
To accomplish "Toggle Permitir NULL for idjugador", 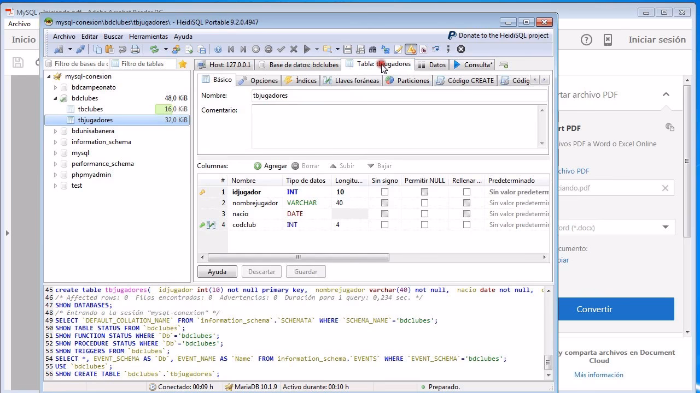I will coord(424,192).
